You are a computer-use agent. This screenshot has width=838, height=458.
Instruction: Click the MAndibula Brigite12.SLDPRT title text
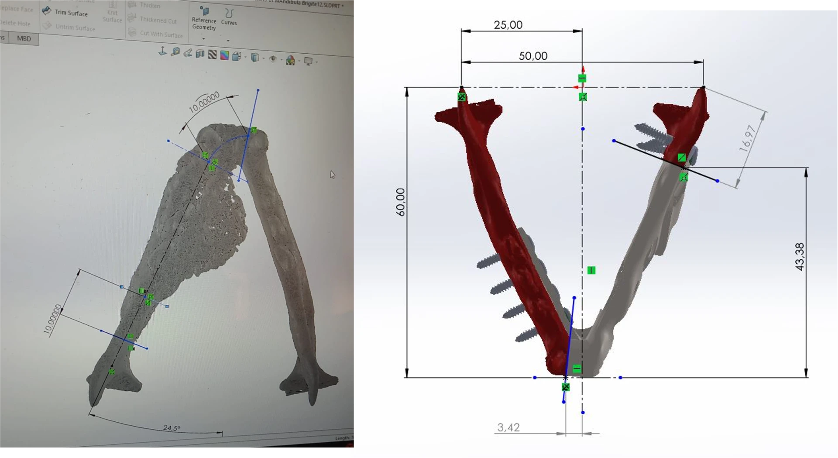point(309,4)
